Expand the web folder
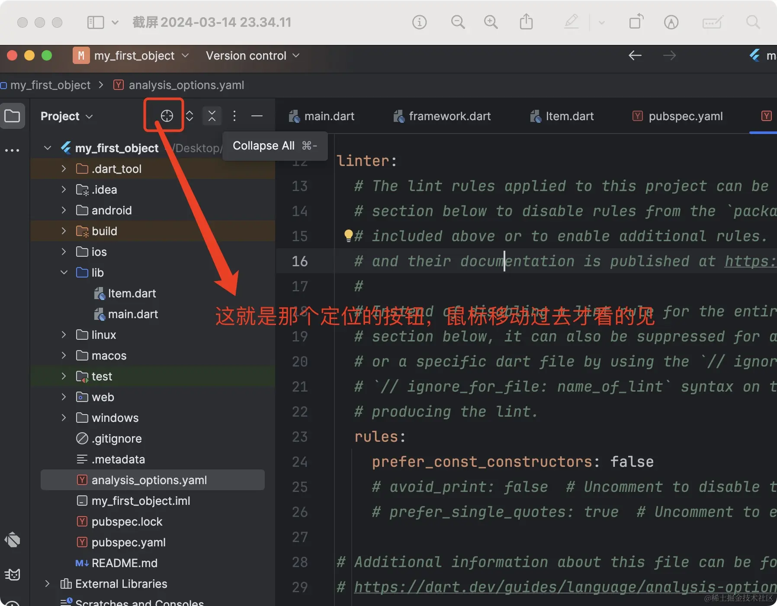 [64, 397]
